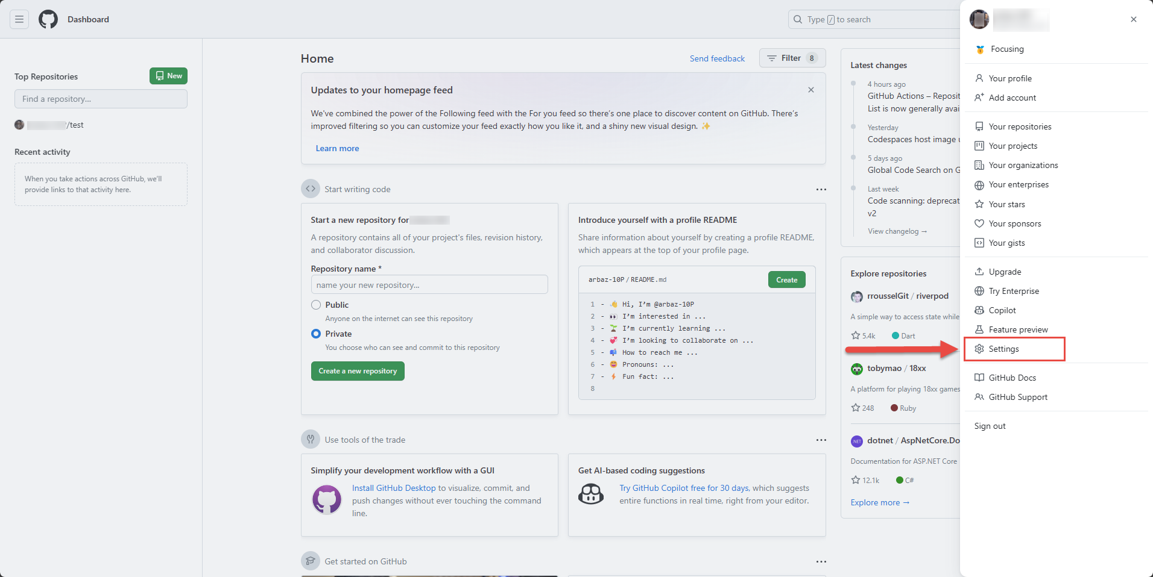The width and height of the screenshot is (1153, 577).
Task: Click the GitHub Desktop mascot icon
Action: 326,499
